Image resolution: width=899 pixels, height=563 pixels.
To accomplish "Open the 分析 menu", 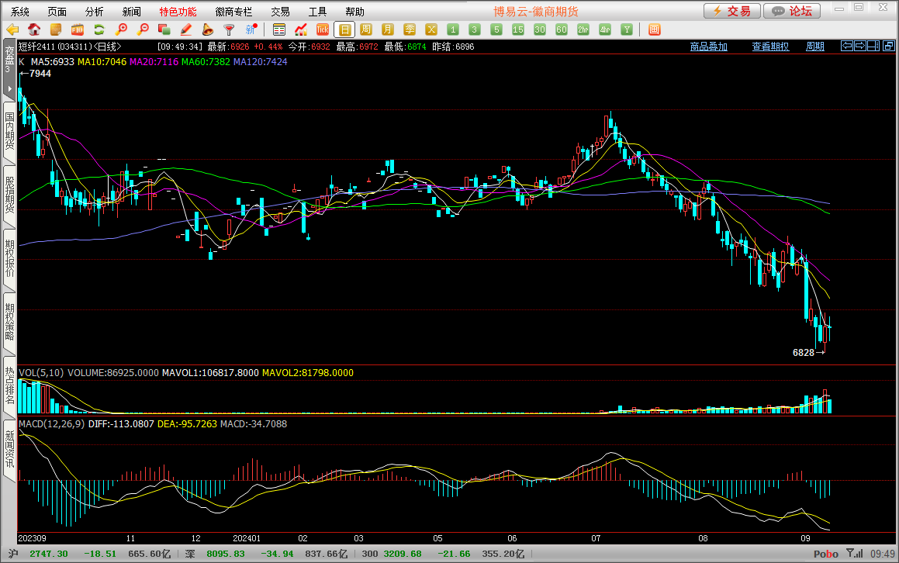I will click(x=94, y=12).
